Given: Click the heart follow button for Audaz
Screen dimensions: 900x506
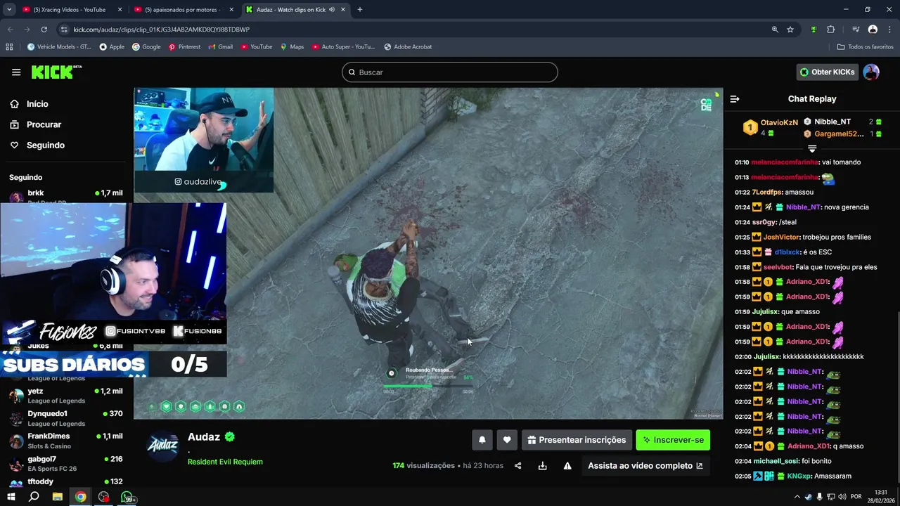Looking at the screenshot, I should coord(507,440).
